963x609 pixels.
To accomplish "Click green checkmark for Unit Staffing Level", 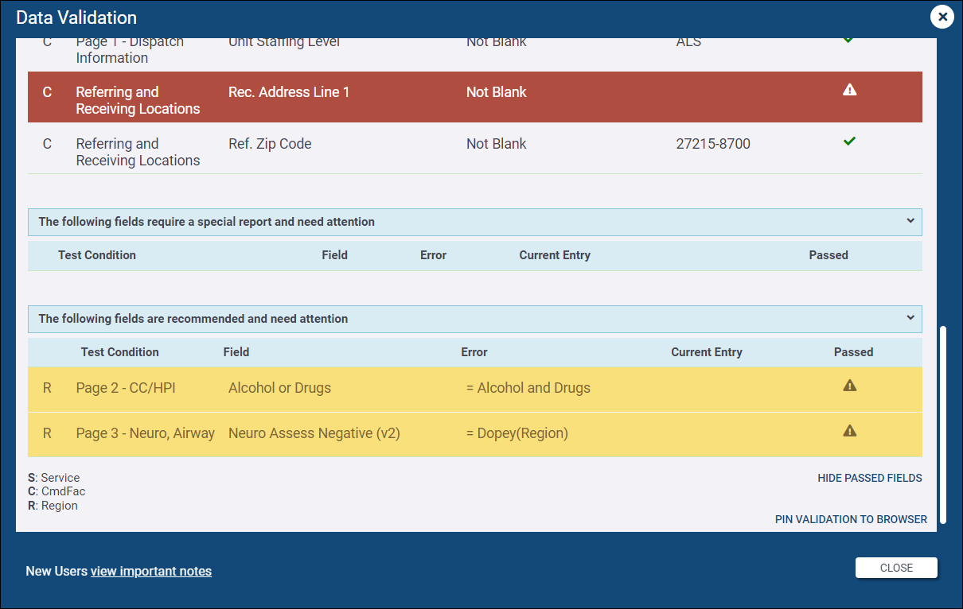I will click(848, 41).
